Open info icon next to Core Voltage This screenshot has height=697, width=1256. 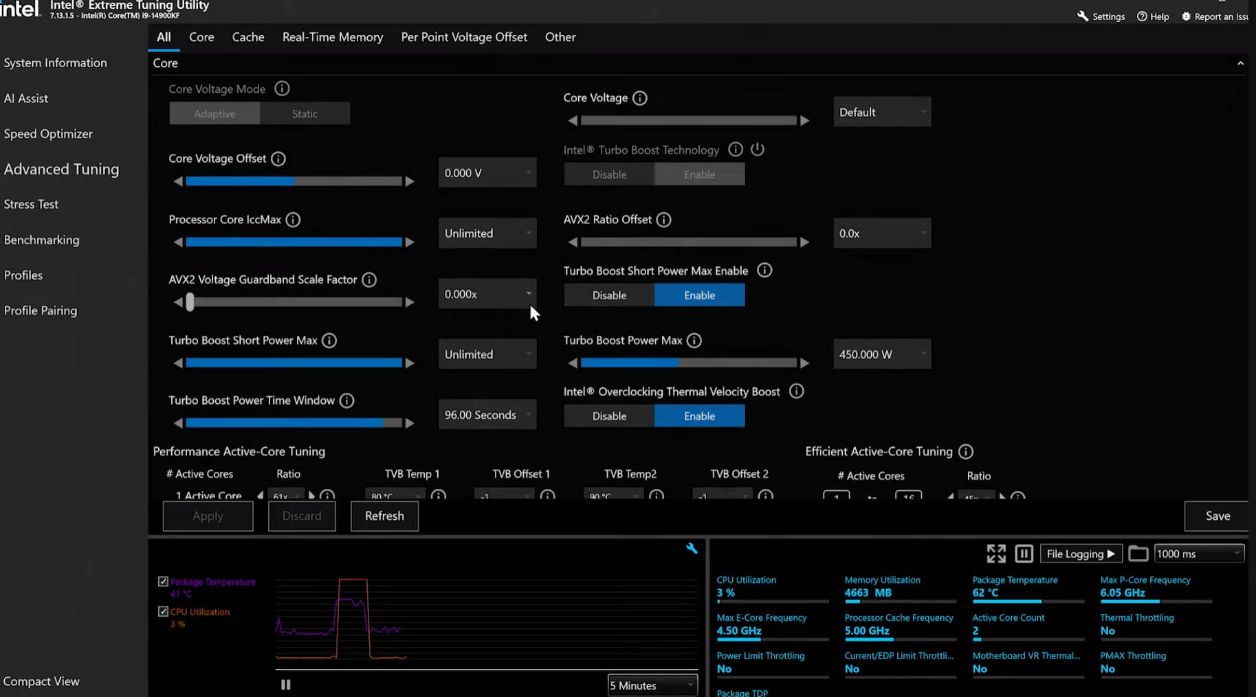click(640, 98)
